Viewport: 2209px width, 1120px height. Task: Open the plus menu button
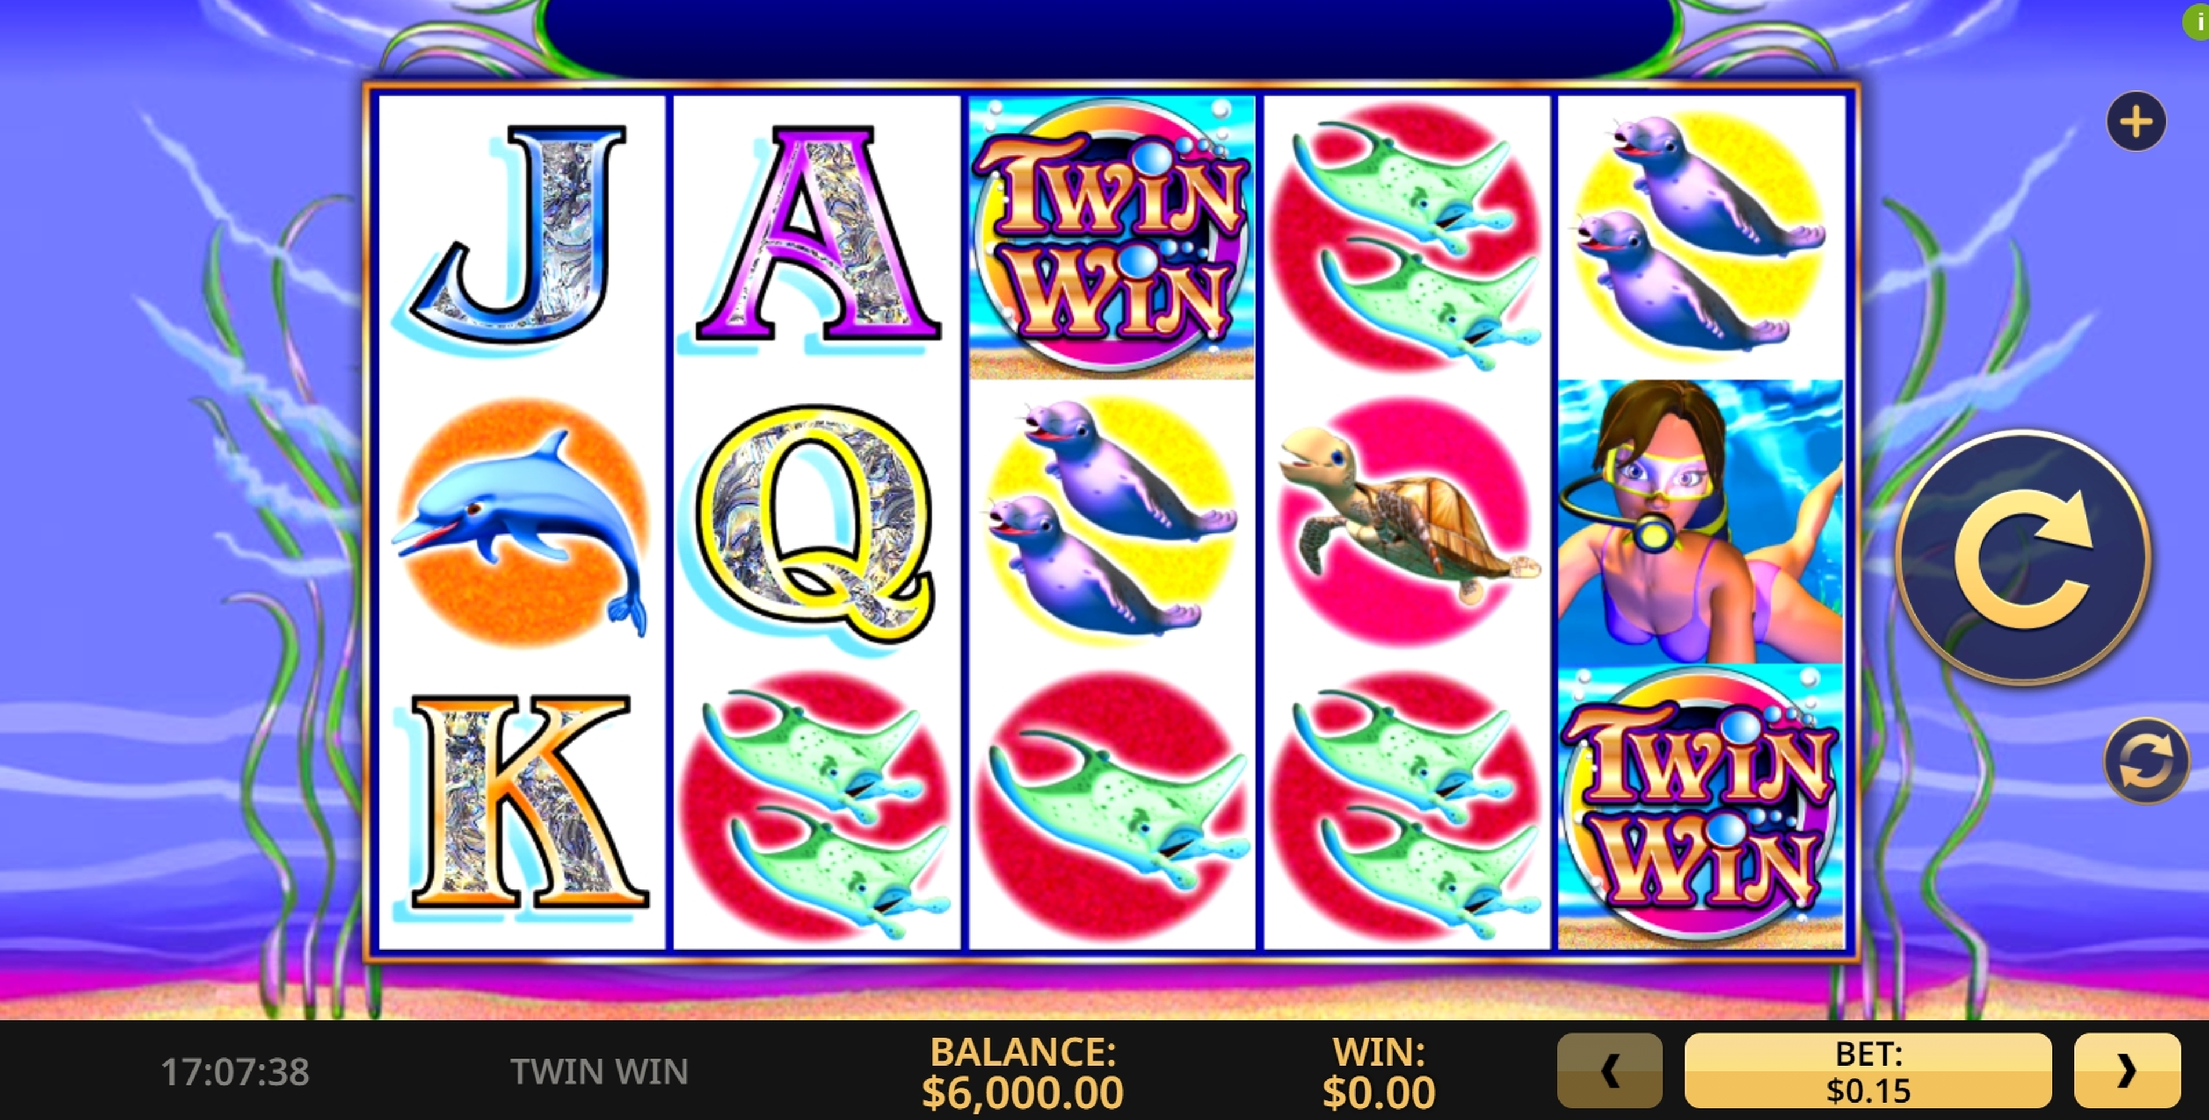point(2135,122)
